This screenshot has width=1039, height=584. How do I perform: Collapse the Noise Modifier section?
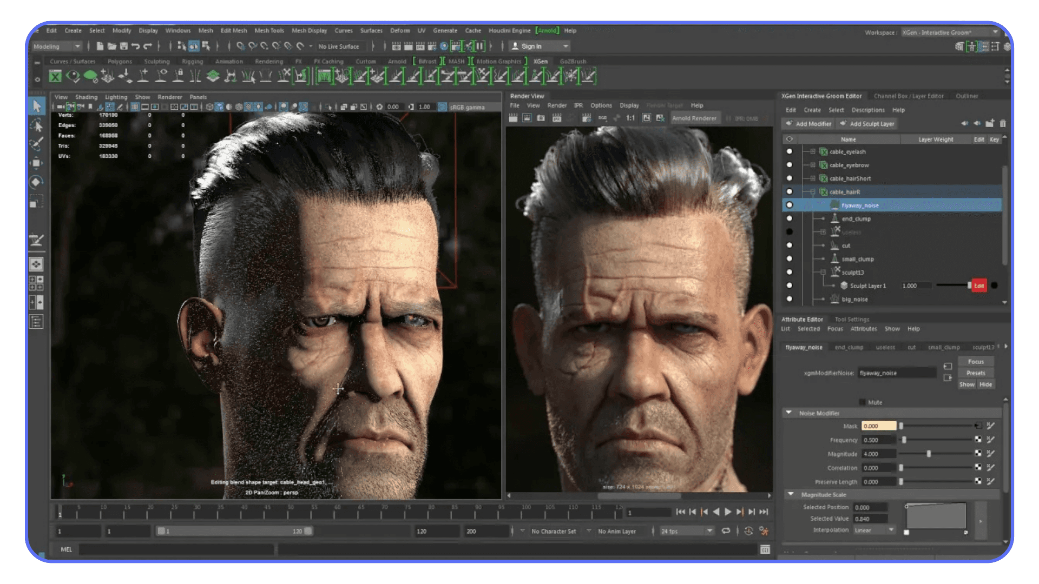click(788, 413)
